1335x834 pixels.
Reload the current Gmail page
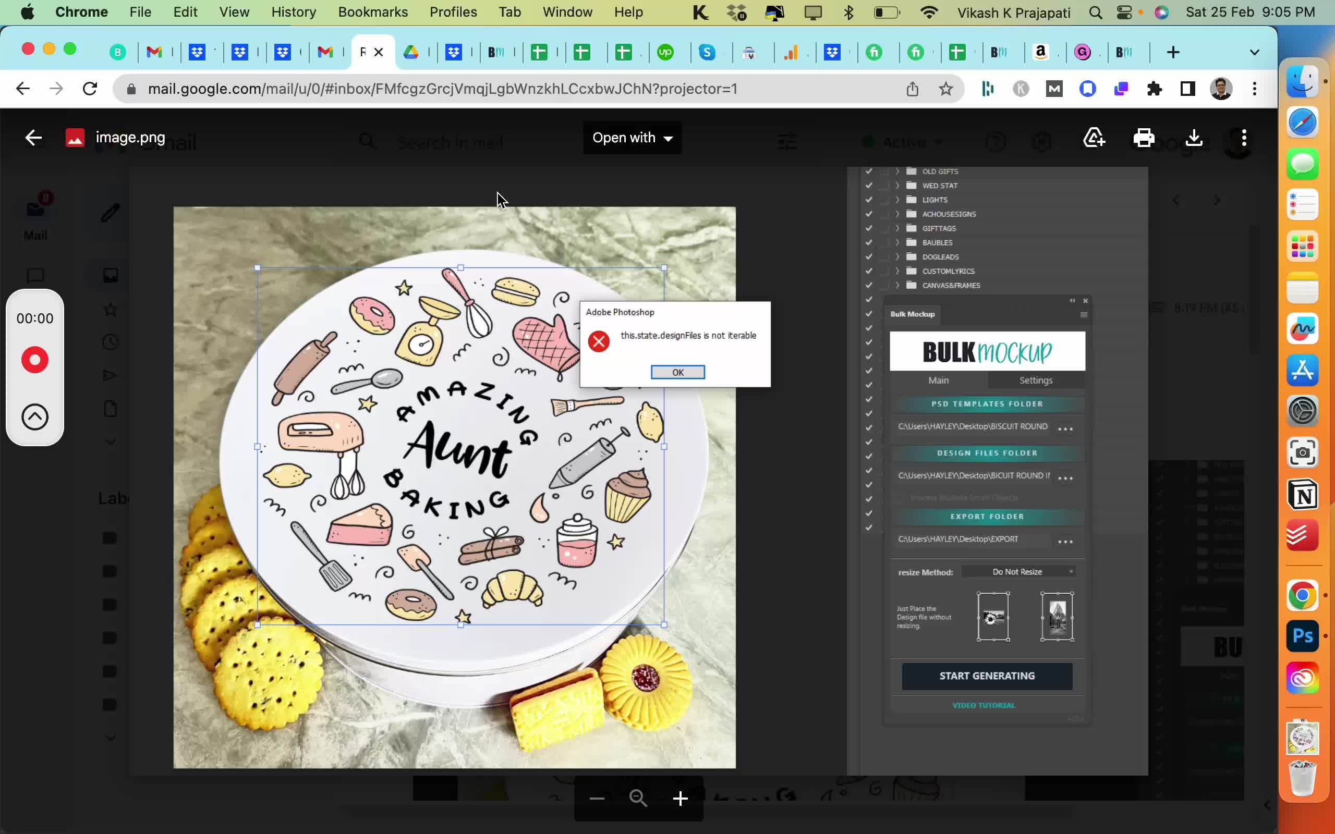pyautogui.click(x=90, y=89)
